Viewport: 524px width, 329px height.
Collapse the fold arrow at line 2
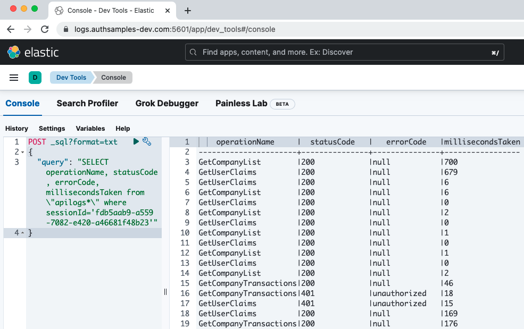(23, 153)
